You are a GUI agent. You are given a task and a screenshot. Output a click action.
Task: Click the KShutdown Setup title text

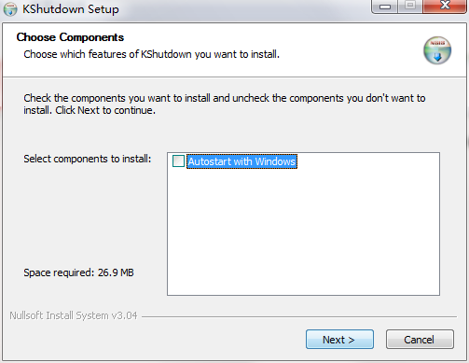71,9
